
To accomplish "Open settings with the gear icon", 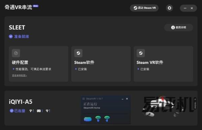I will click(169, 8).
